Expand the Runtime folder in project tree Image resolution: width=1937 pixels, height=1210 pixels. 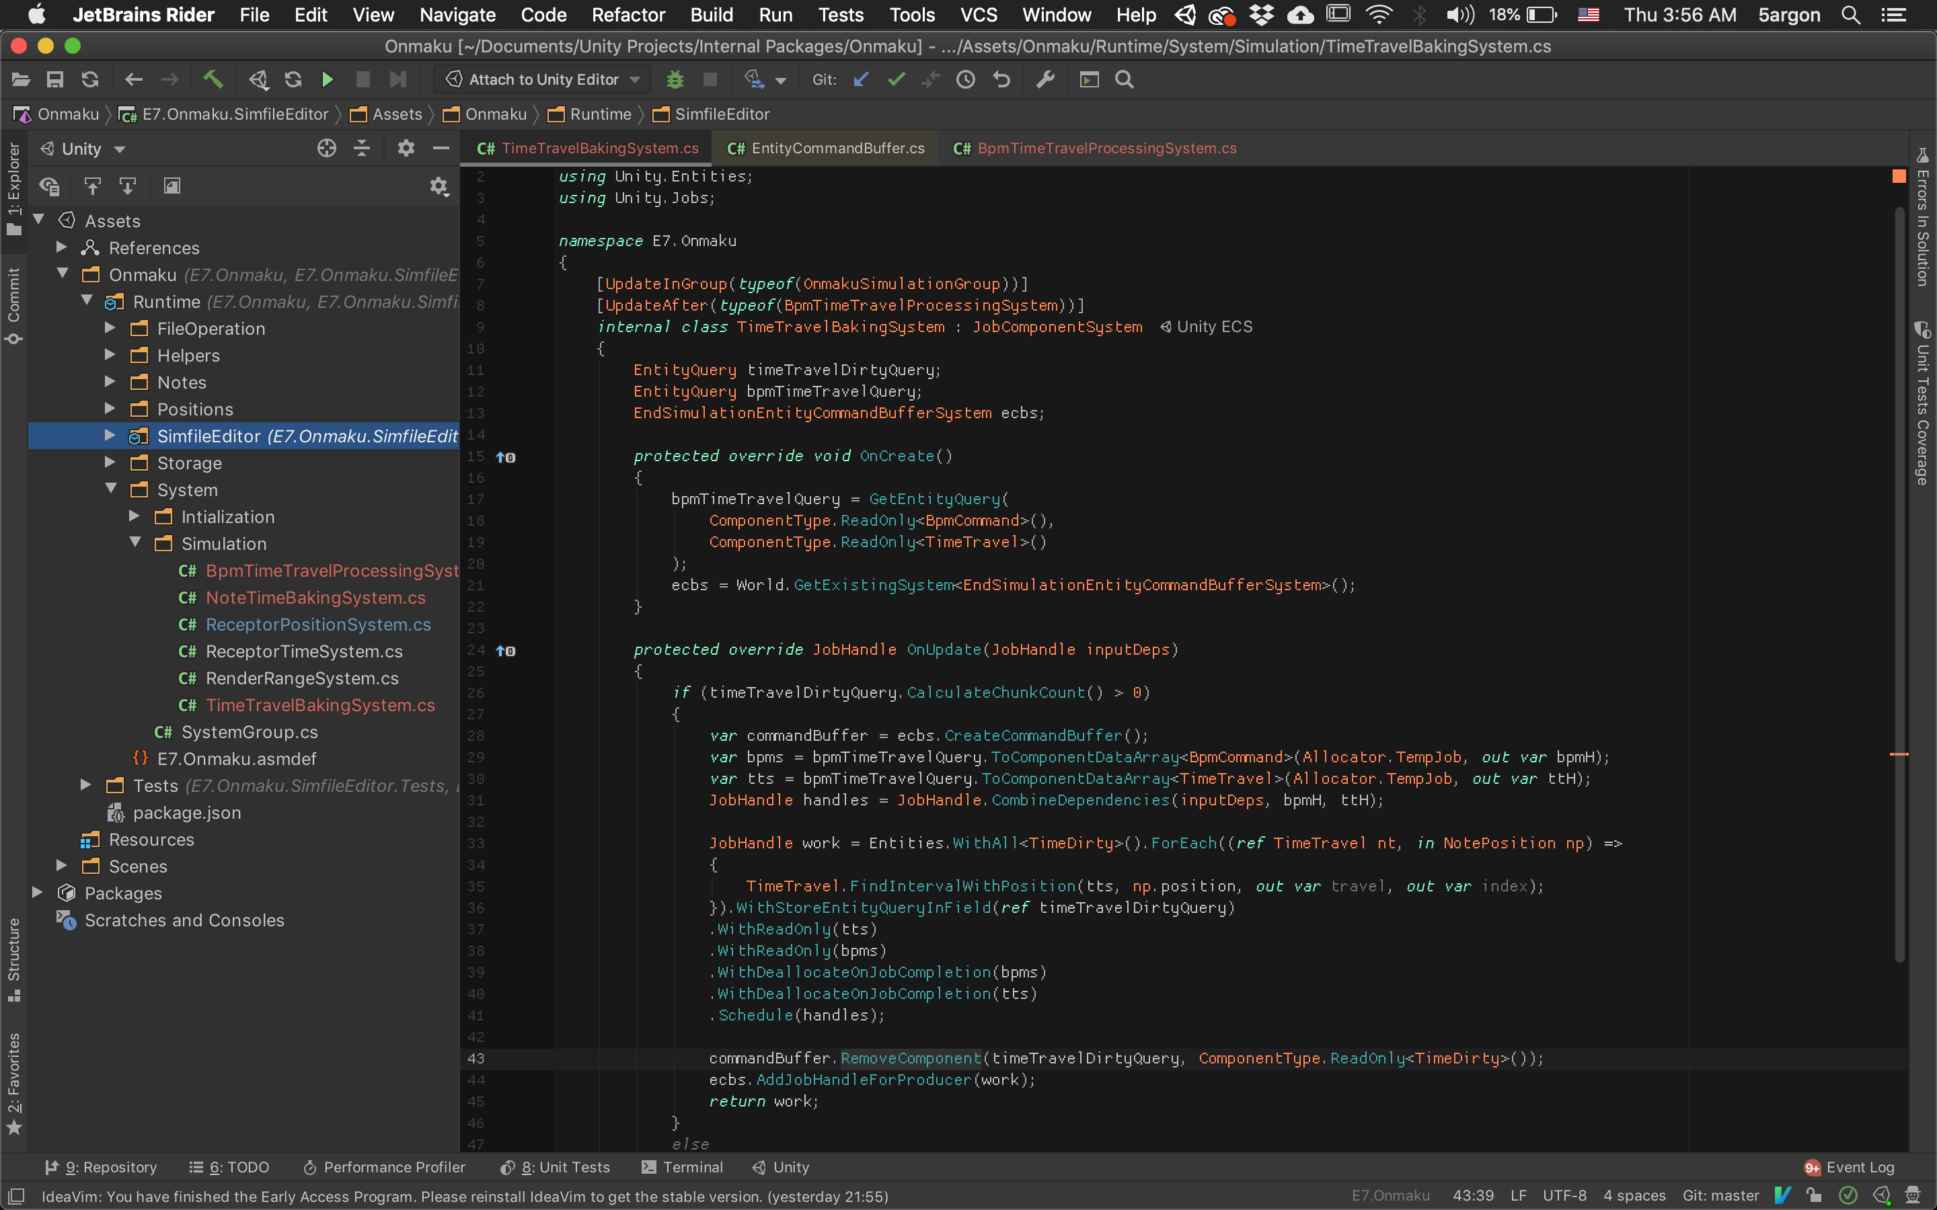tap(87, 301)
